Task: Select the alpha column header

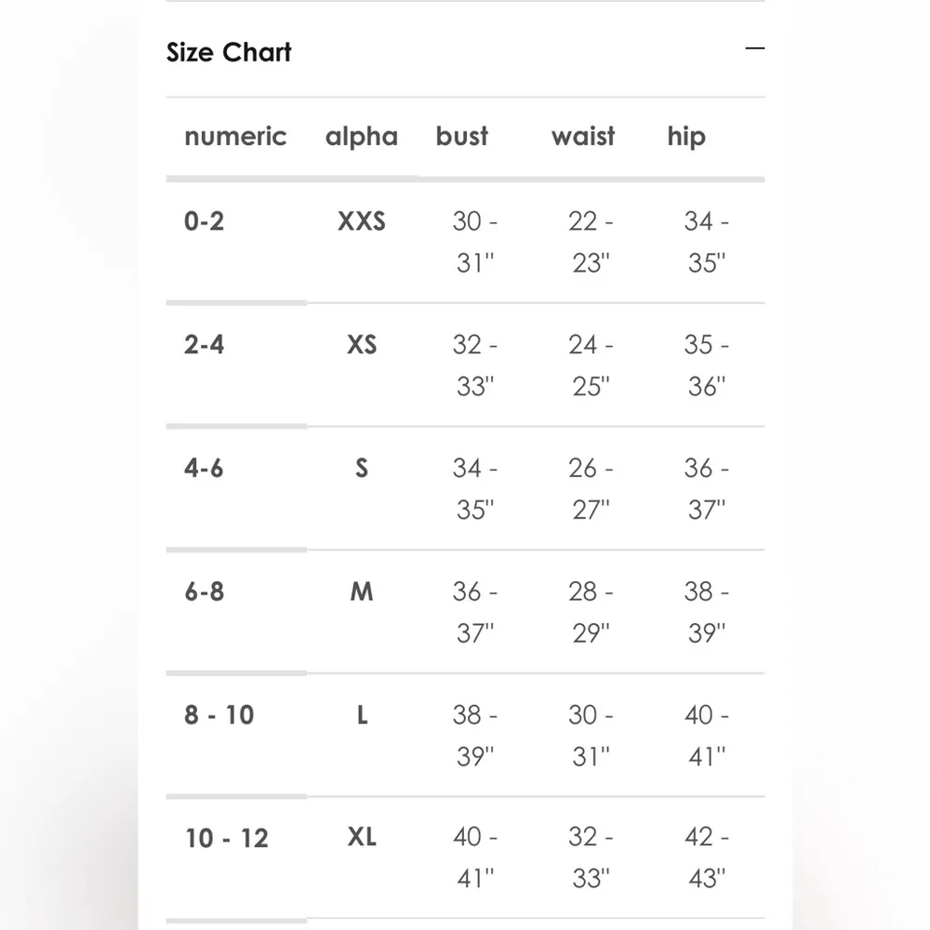Action: (362, 137)
